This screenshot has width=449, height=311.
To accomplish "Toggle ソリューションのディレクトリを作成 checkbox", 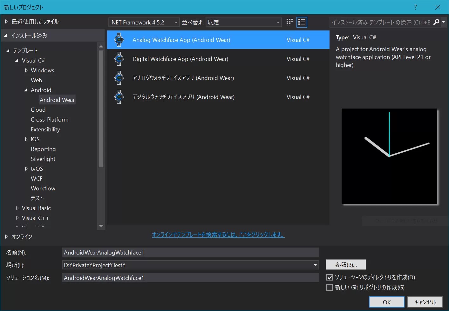I will point(330,277).
